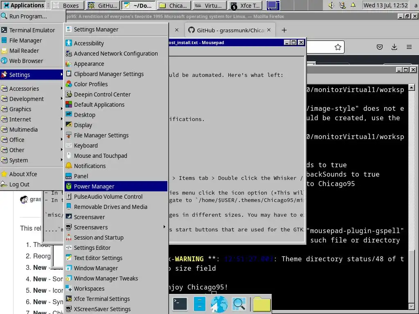Open Desktop settings entry
The image size is (419, 314).
116,115
